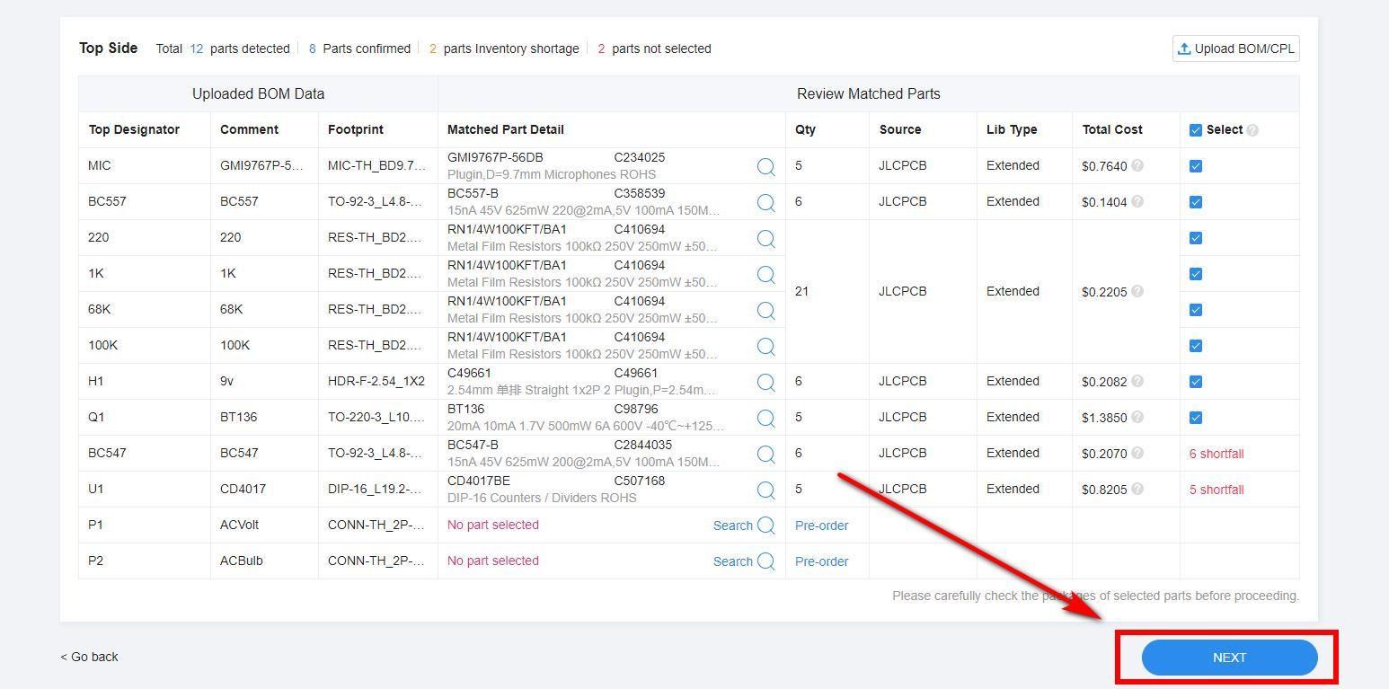
Task: Click the Search link for the P1 ACVolt row
Action: click(732, 526)
